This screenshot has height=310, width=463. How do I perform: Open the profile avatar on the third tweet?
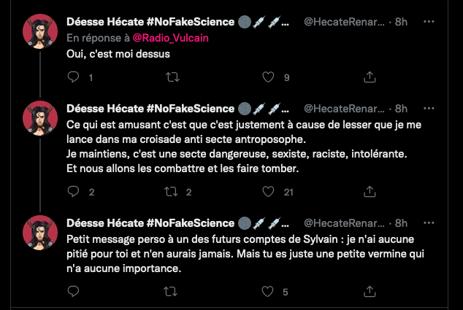[39, 233]
